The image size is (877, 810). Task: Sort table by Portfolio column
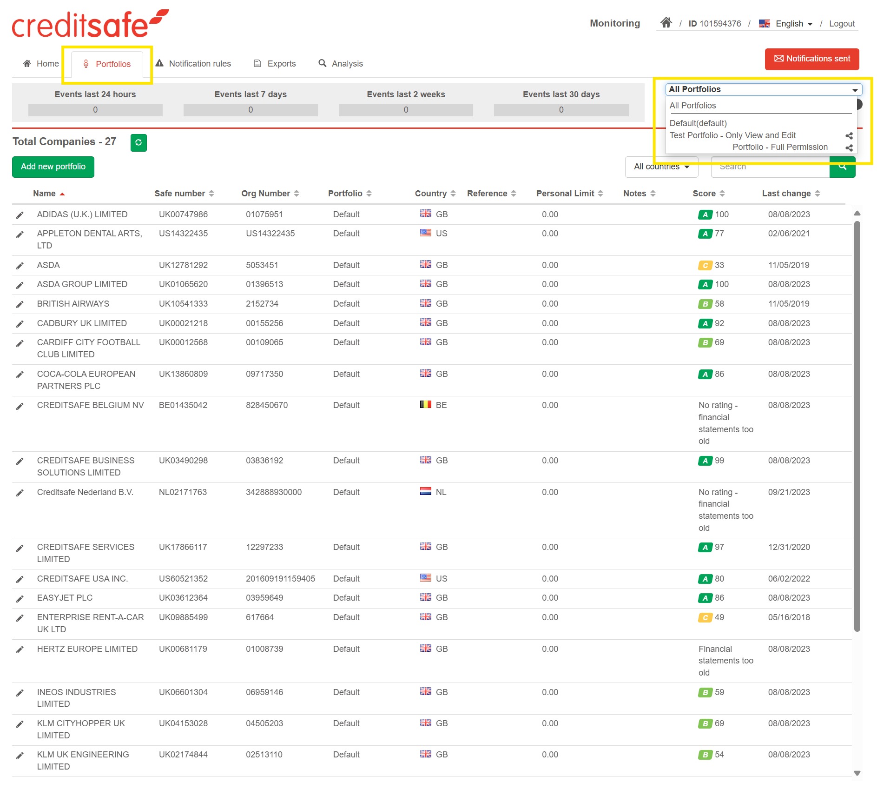click(349, 194)
